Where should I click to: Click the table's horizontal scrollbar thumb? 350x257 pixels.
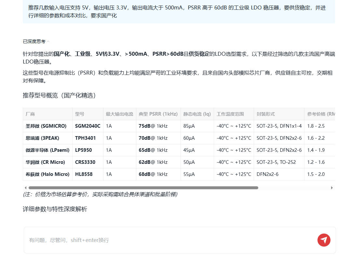(143, 188)
